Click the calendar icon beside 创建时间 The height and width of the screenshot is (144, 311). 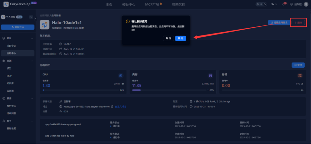[61, 49]
